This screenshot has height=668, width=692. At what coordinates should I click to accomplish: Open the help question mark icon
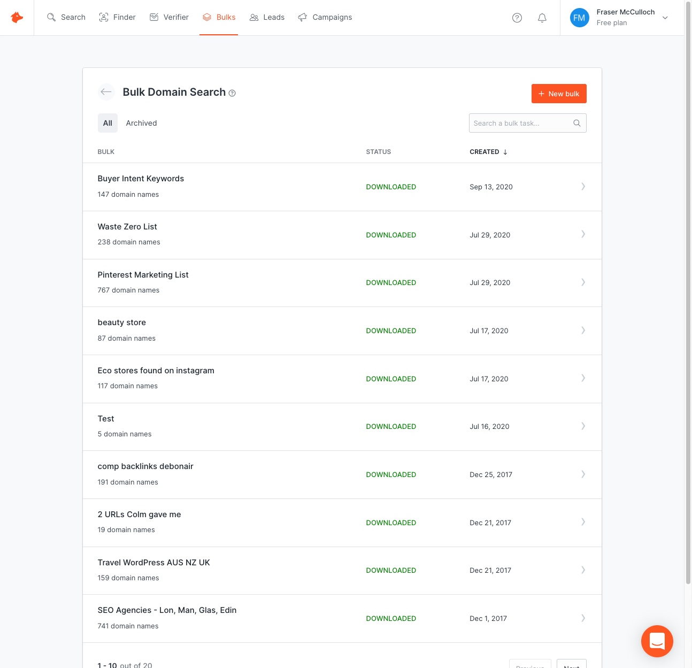point(517,18)
